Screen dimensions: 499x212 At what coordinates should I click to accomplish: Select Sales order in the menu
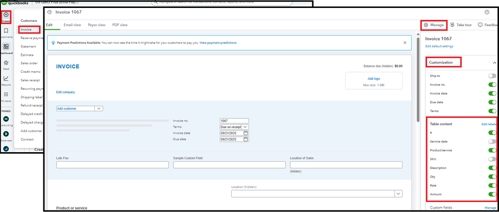(29, 63)
